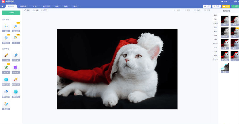Image resolution: width=239 pixels, height=124 pixels.
Task: Click the Meitu app logo in the title bar
Action: [3, 2]
